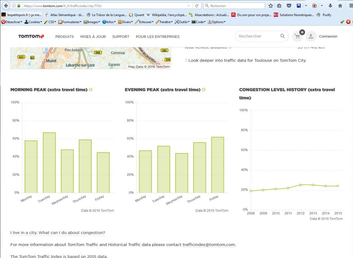Open the Qwant bookmark
The height and width of the screenshot is (258, 353).
137,15
